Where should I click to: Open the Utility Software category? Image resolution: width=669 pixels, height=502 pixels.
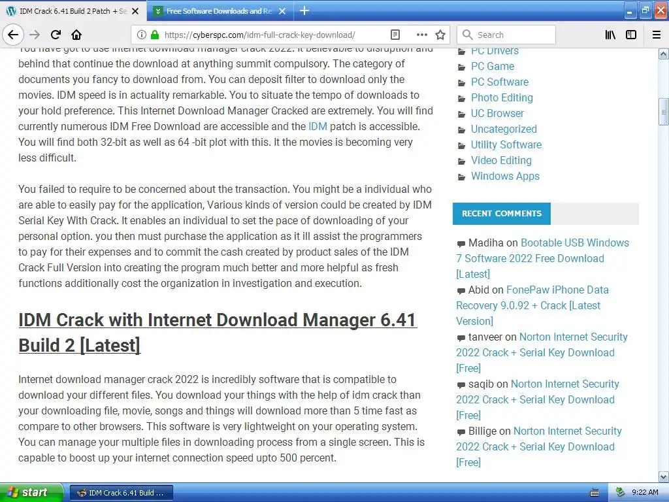coord(506,144)
